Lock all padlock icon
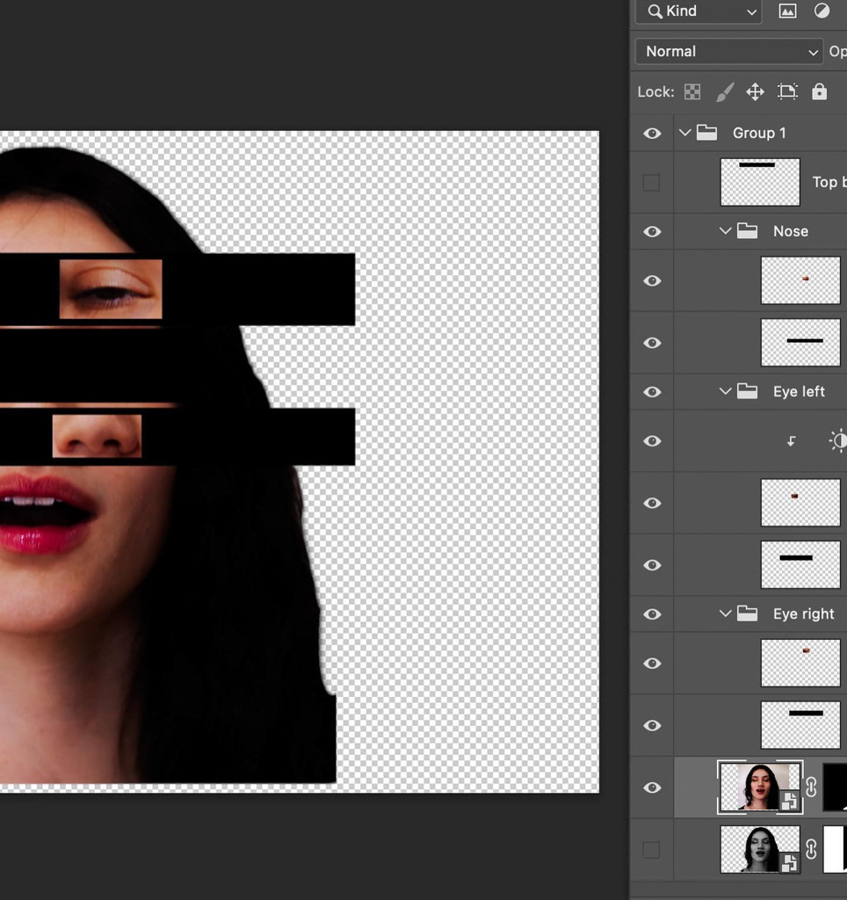Image resolution: width=847 pixels, height=900 pixels. pyautogui.click(x=820, y=91)
